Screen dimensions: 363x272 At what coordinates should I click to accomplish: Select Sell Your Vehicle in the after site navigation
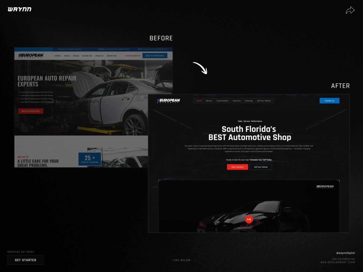pos(264,101)
